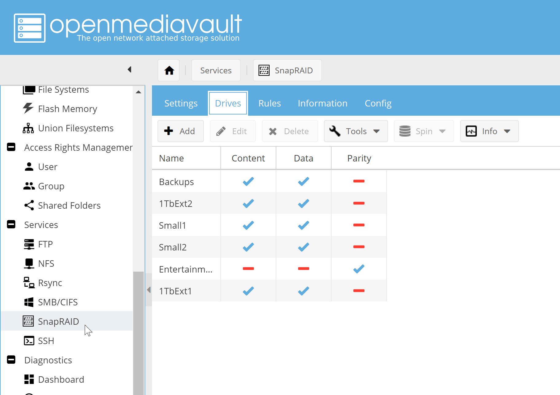
Task: Expand the Tools dropdown menu
Action: pyautogui.click(x=356, y=131)
